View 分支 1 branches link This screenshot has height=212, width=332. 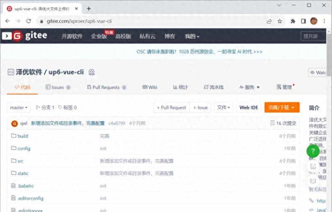coord(45,107)
